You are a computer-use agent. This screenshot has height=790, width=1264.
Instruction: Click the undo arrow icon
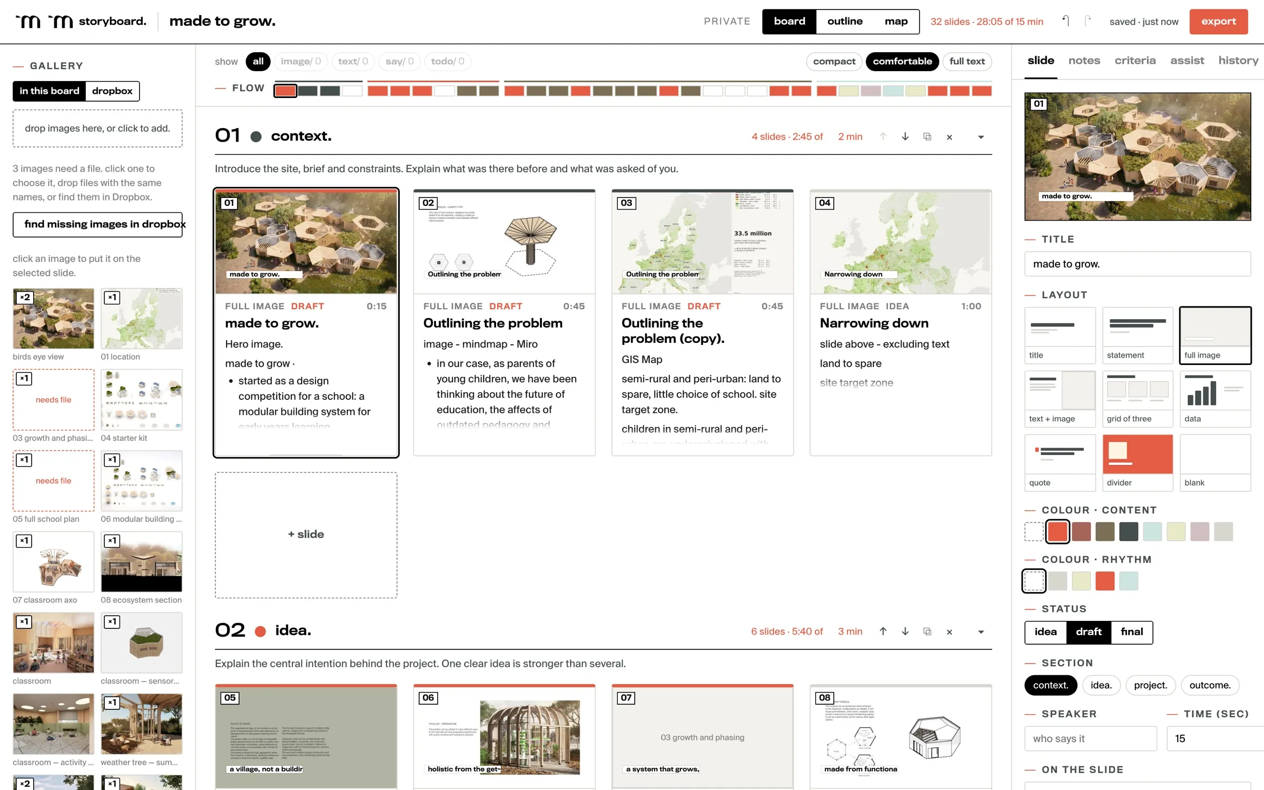click(x=1065, y=21)
